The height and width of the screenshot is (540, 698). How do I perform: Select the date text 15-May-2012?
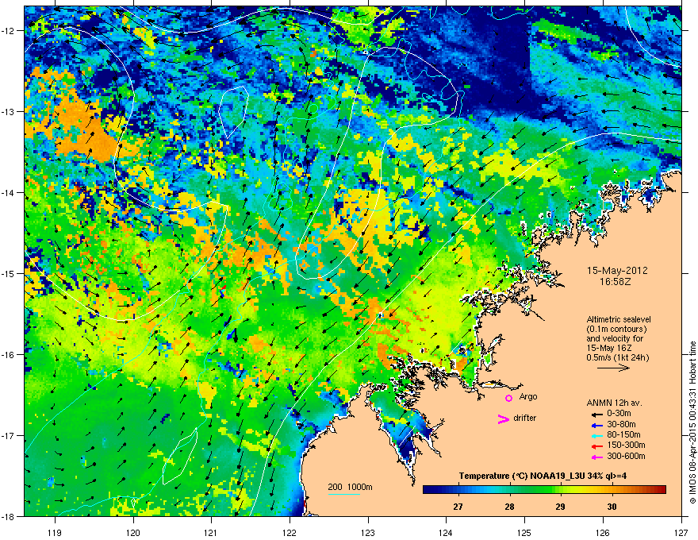[x=617, y=271]
